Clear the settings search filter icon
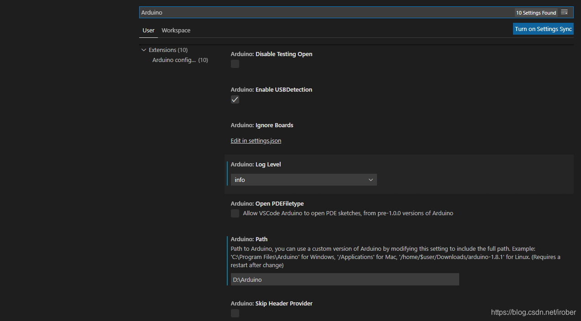Image resolution: width=581 pixels, height=321 pixels. click(564, 12)
